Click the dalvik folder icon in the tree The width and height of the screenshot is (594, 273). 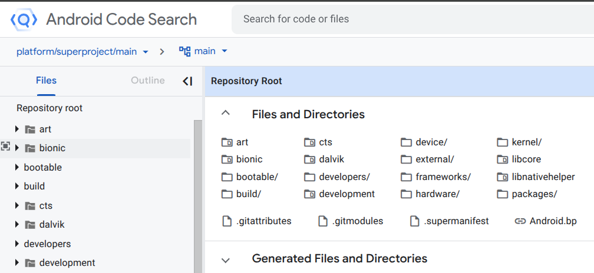[x=30, y=225]
